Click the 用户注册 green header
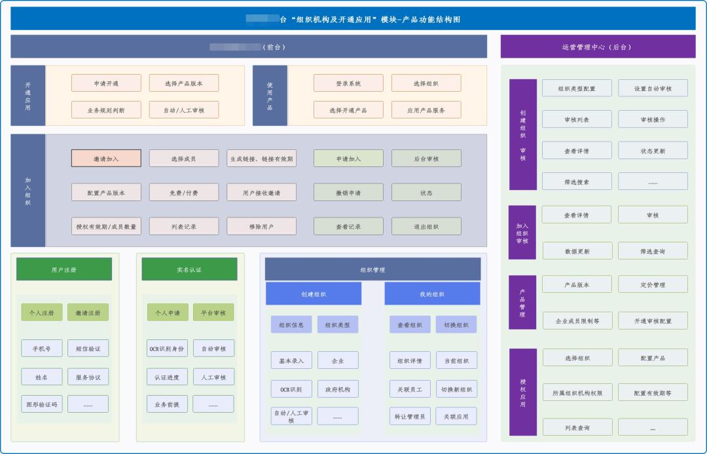707x454 pixels. click(x=64, y=269)
